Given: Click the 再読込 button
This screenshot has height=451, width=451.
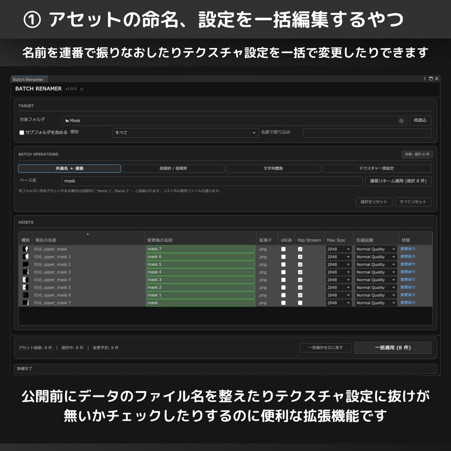Looking at the screenshot, I should 420,121.
